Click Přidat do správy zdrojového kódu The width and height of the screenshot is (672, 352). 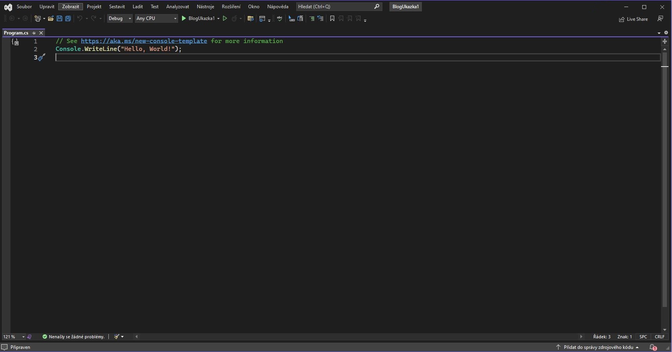(x=597, y=347)
